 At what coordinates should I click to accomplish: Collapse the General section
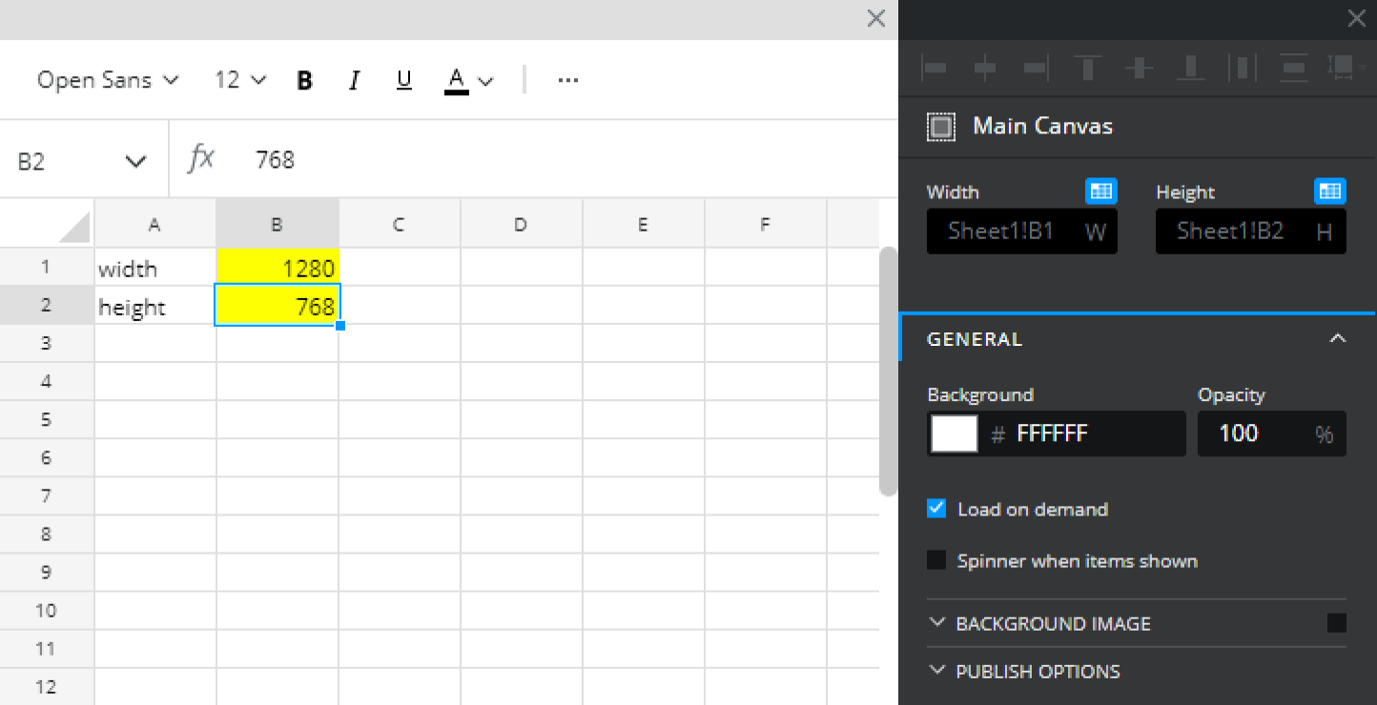pyautogui.click(x=1338, y=338)
